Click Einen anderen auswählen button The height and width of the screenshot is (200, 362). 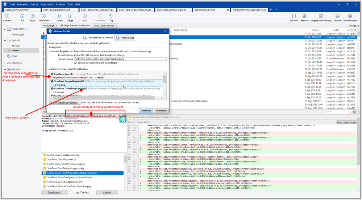(x=65, y=102)
